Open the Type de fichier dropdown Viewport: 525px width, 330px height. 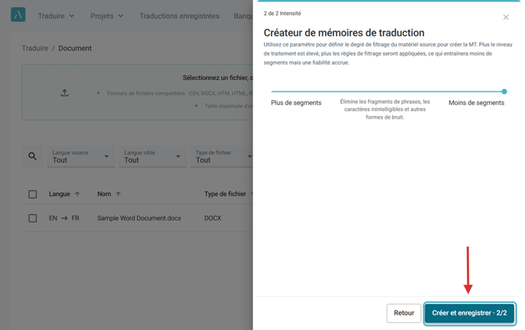[x=221, y=156]
